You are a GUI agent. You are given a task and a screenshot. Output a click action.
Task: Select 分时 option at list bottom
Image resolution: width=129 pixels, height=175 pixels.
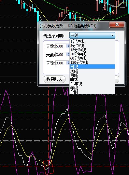pos(92,92)
